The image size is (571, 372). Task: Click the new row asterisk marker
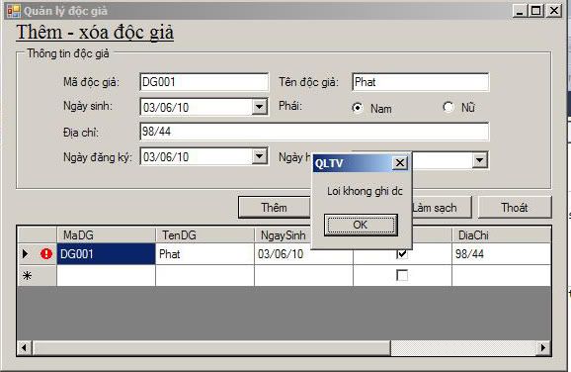pos(27,275)
